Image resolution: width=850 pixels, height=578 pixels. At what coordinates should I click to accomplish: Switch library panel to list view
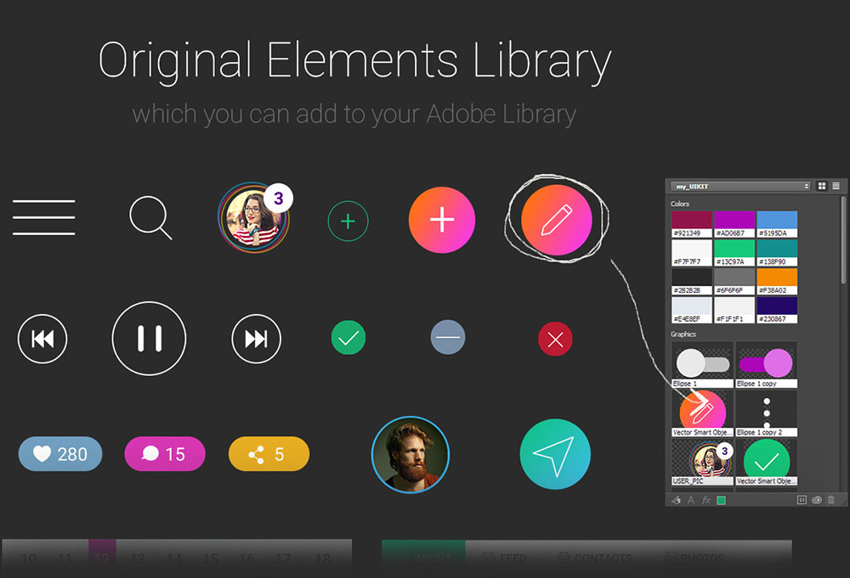tap(836, 186)
